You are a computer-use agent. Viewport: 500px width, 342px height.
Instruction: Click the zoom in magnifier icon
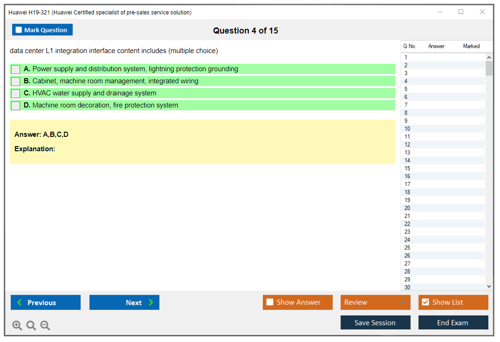point(17,325)
